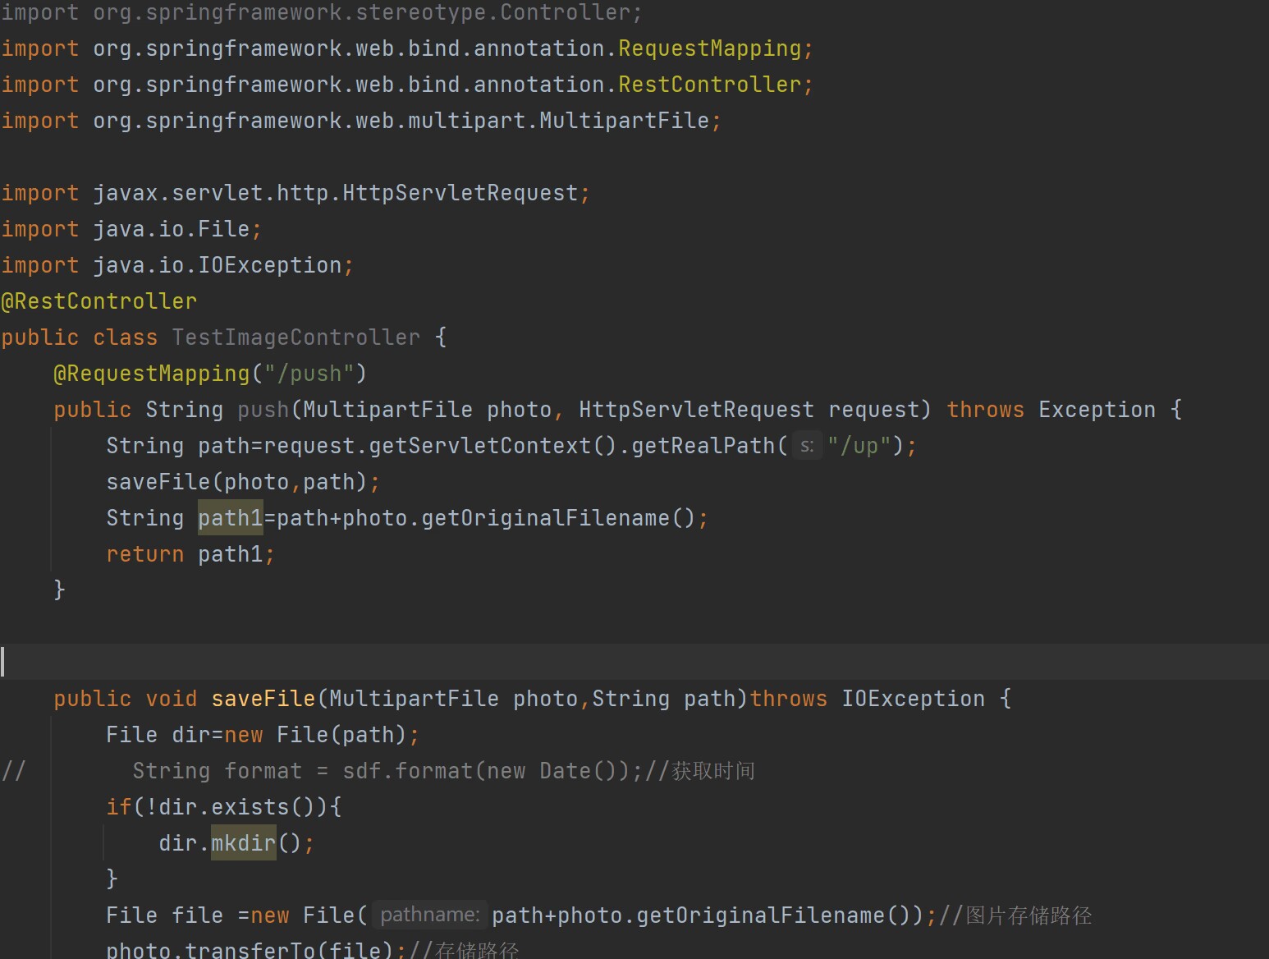Click the RequestMapping import class name
The height and width of the screenshot is (959, 1269).
[709, 48]
